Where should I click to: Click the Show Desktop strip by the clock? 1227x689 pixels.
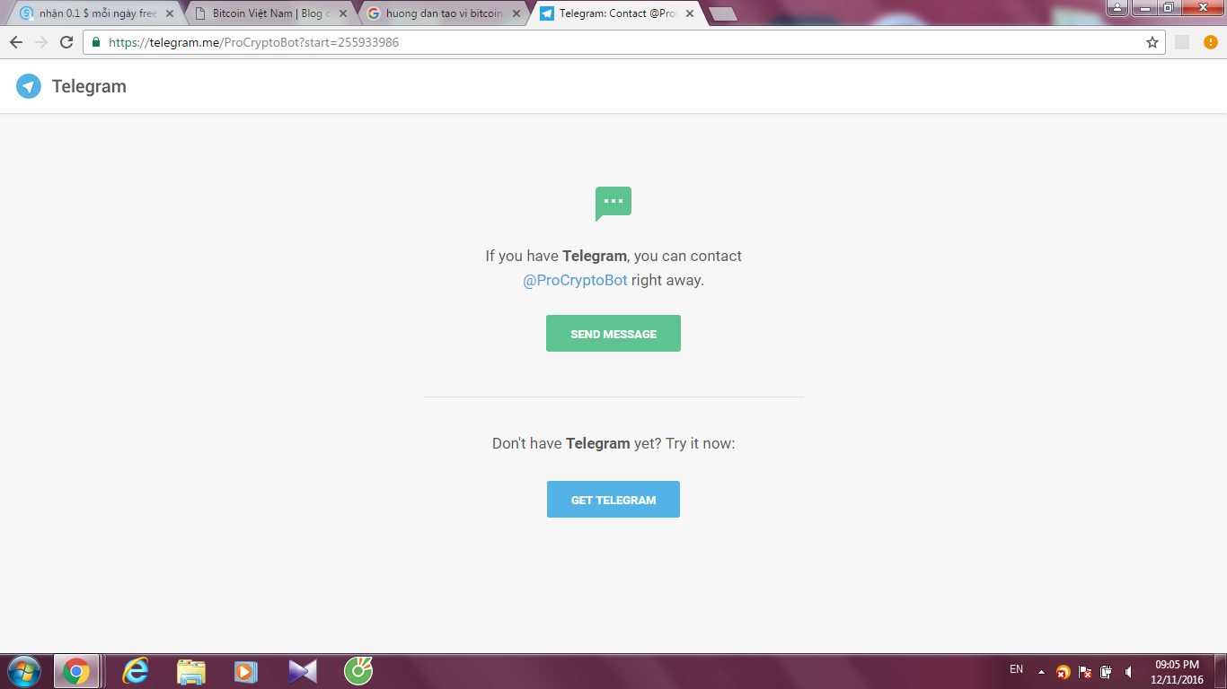coord(1221,671)
